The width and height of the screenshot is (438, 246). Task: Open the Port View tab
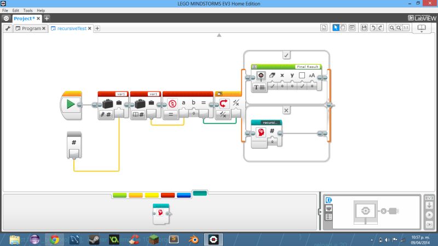point(329,209)
